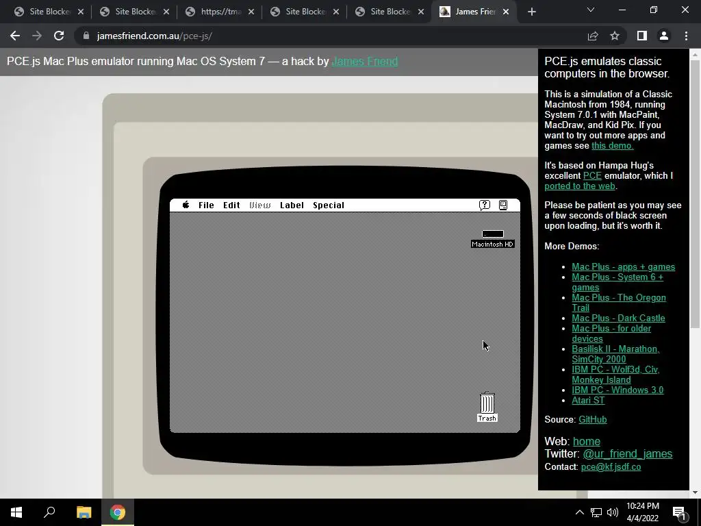Open the Chrome profile icon
Screen dimensions: 701x526
pos(664,36)
